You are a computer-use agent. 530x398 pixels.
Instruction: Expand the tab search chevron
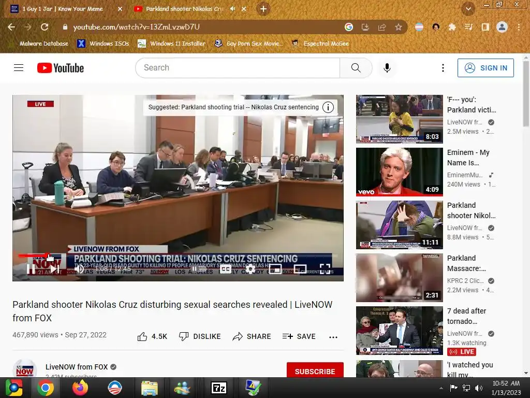pos(468,9)
